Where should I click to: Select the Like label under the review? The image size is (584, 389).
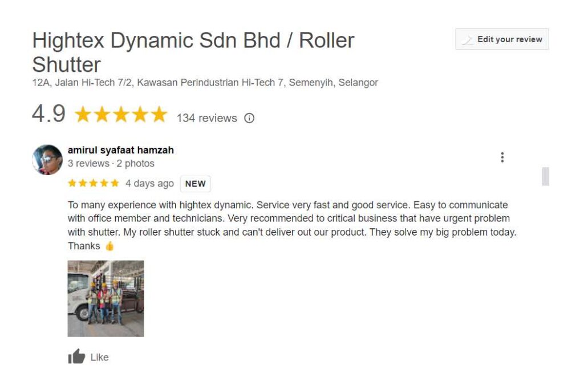99,357
